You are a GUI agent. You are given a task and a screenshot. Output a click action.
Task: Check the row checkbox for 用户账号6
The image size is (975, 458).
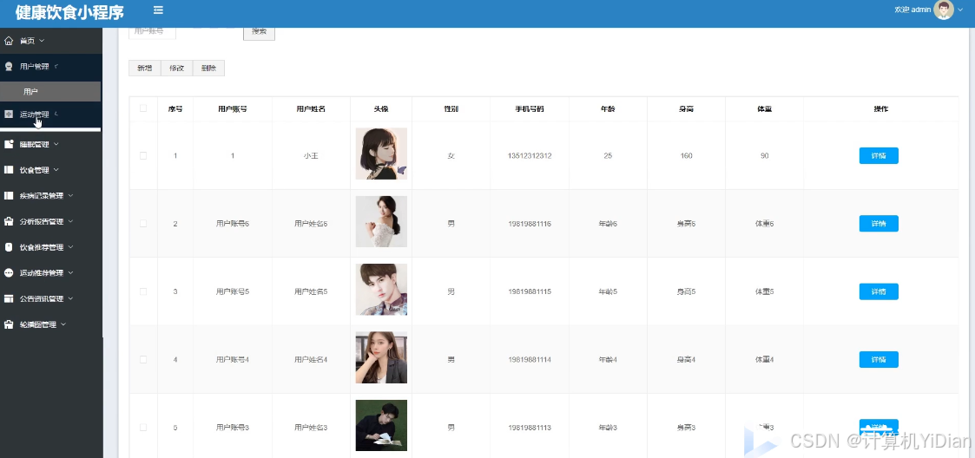(143, 224)
